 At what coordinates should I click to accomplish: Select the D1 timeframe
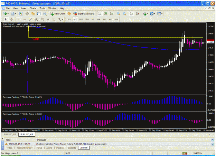[x=104, y=19]
